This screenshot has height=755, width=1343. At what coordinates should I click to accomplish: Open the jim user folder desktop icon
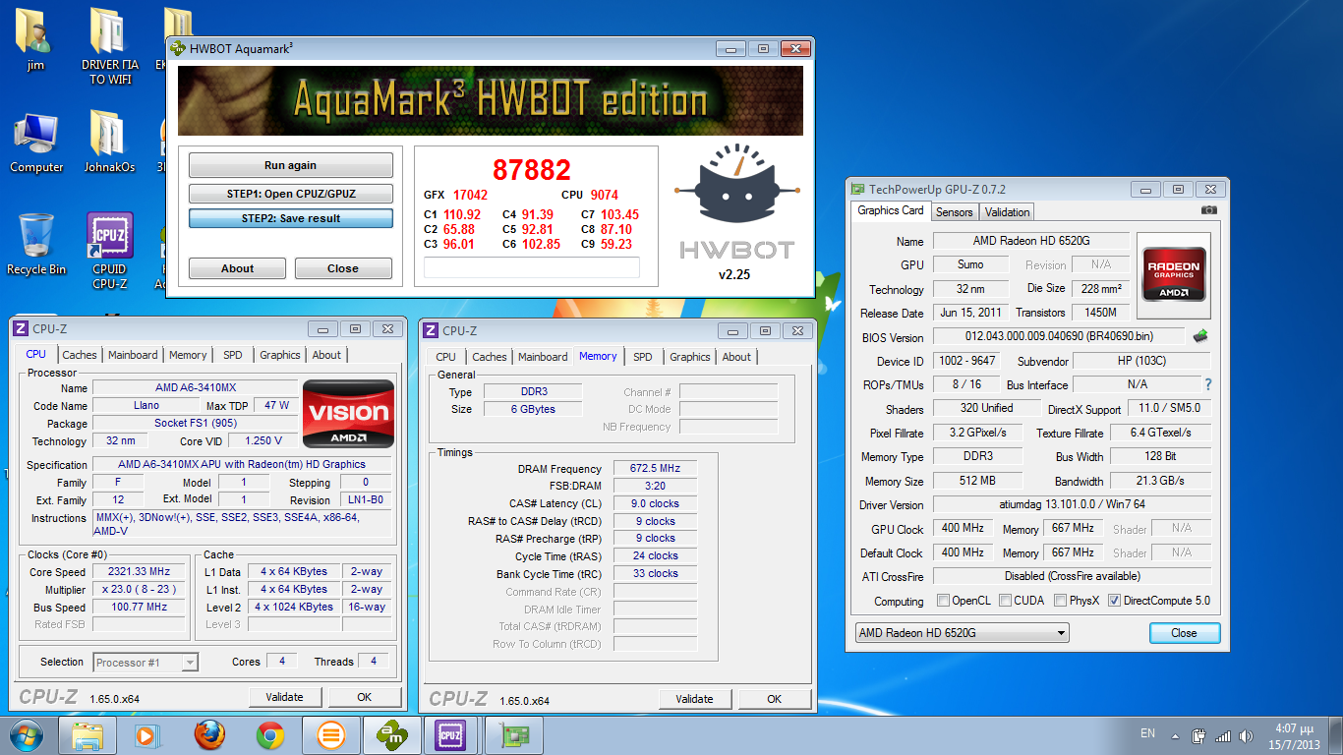(x=36, y=39)
